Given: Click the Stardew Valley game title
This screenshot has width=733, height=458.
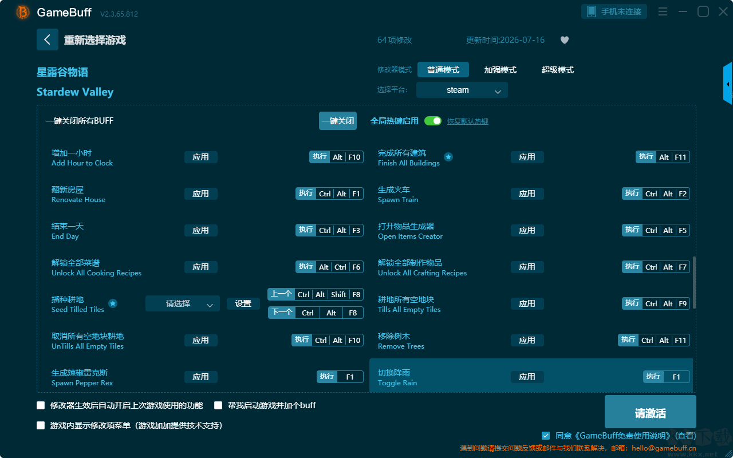Looking at the screenshot, I should click(75, 92).
